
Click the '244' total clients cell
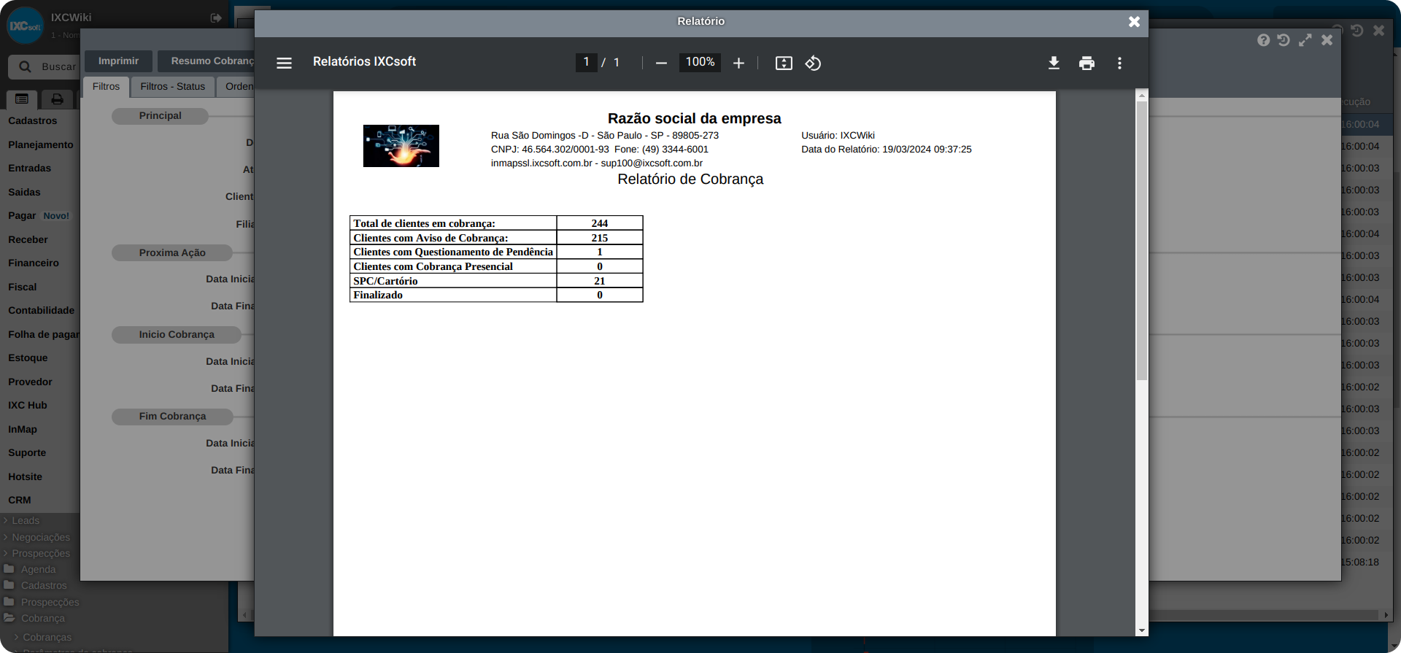tap(600, 223)
